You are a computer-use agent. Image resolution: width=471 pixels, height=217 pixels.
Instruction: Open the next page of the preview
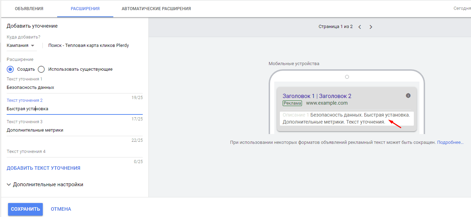(x=371, y=26)
